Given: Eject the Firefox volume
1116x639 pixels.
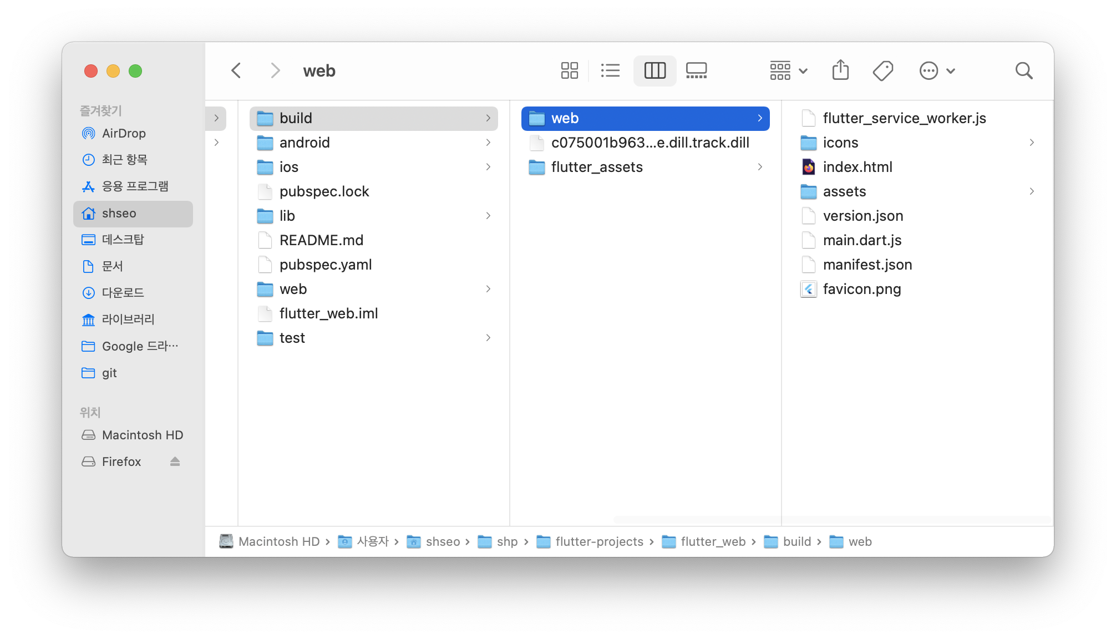Looking at the screenshot, I should [x=175, y=461].
